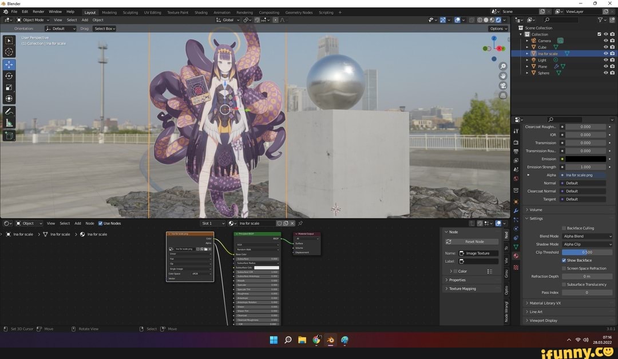Image resolution: width=618 pixels, height=359 pixels.
Task: Click the Reset Node button
Action: click(x=474, y=241)
